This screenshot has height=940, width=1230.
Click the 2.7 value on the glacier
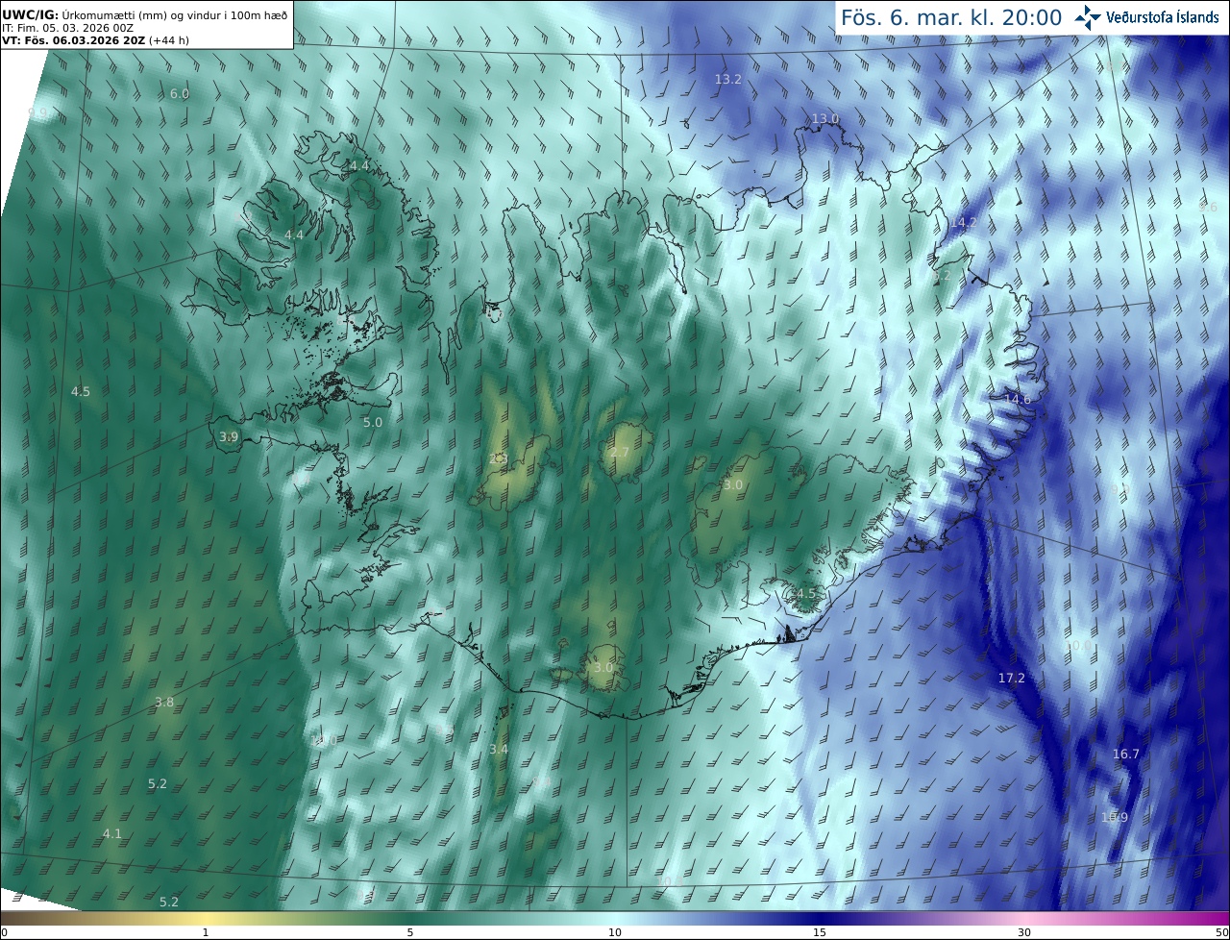620,452
